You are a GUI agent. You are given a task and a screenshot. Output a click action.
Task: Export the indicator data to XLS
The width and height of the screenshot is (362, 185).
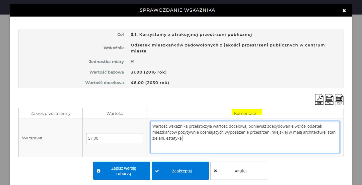pyautogui.click(x=339, y=99)
